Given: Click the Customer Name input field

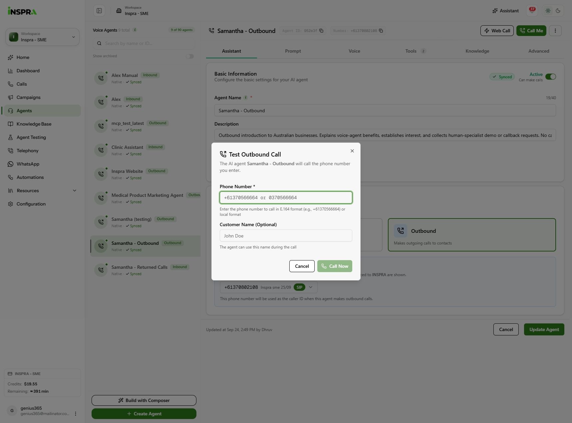Looking at the screenshot, I should (286, 235).
